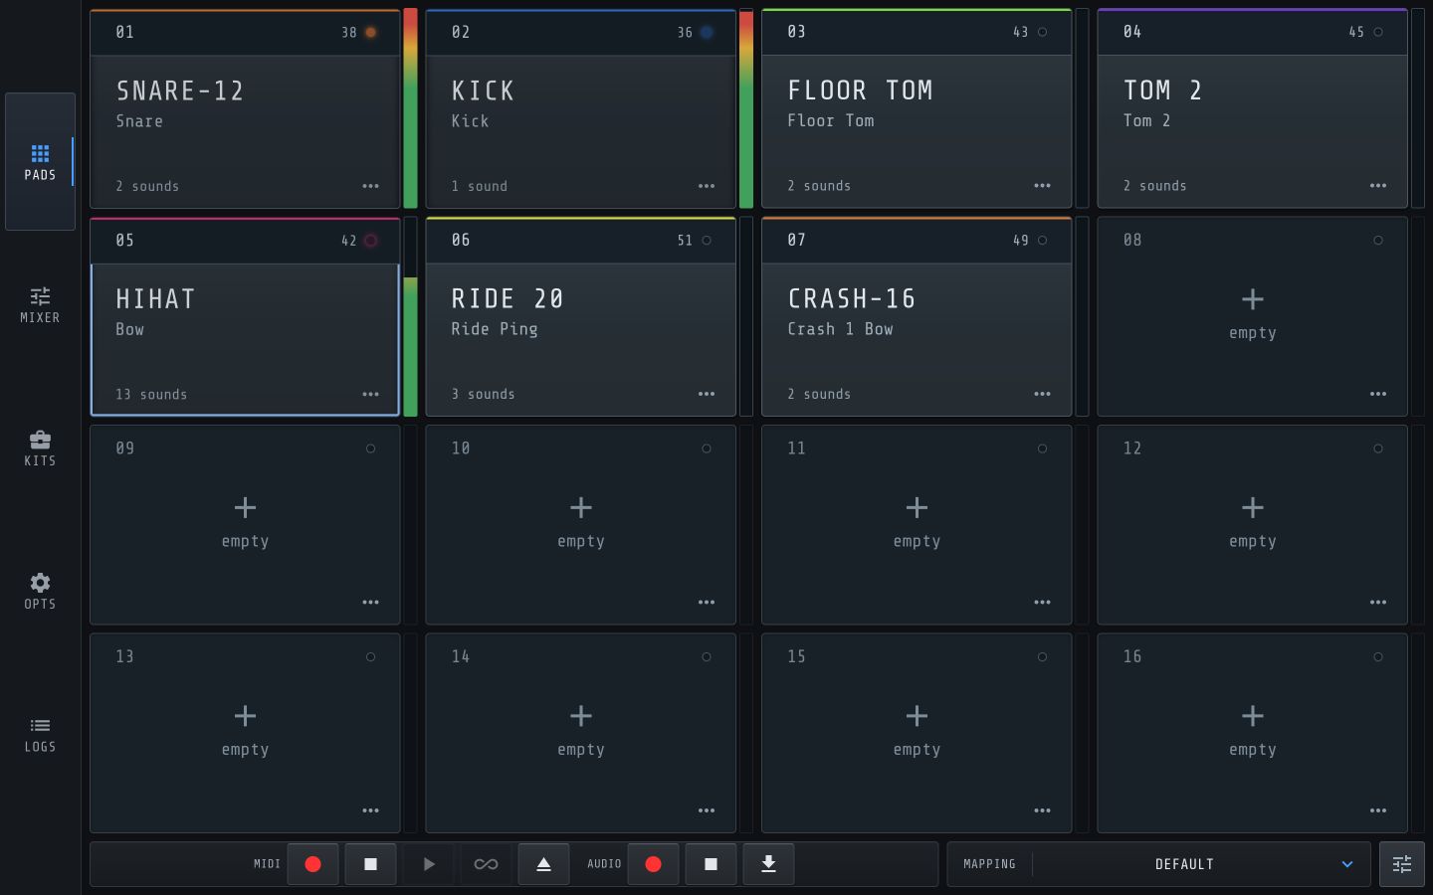The image size is (1433, 895).
Task: Open options menu for empty pad 14
Action: pyautogui.click(x=707, y=810)
